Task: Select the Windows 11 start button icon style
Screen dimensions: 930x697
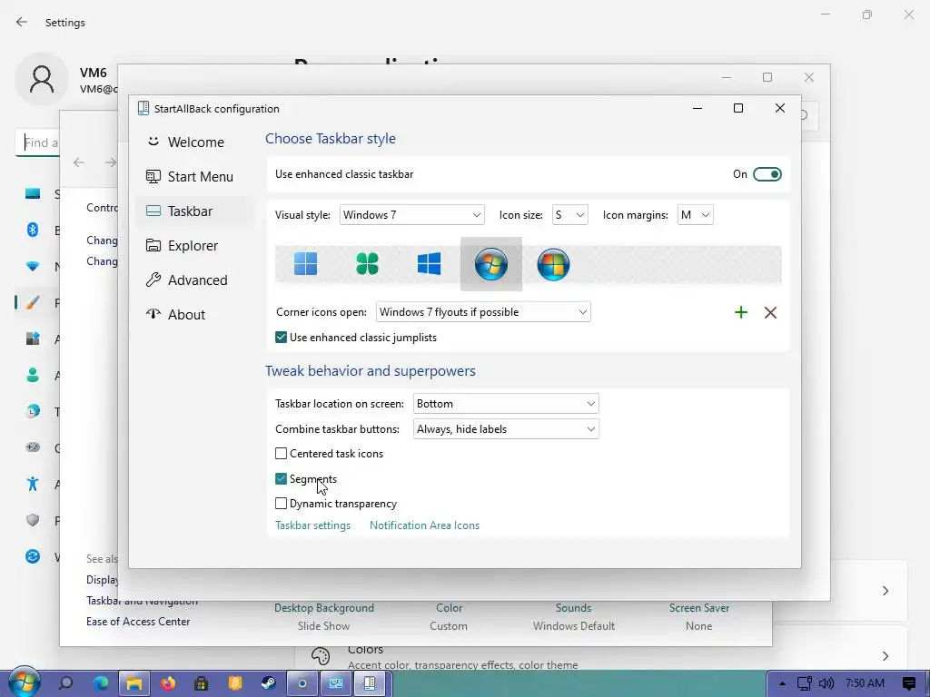Action: click(305, 264)
